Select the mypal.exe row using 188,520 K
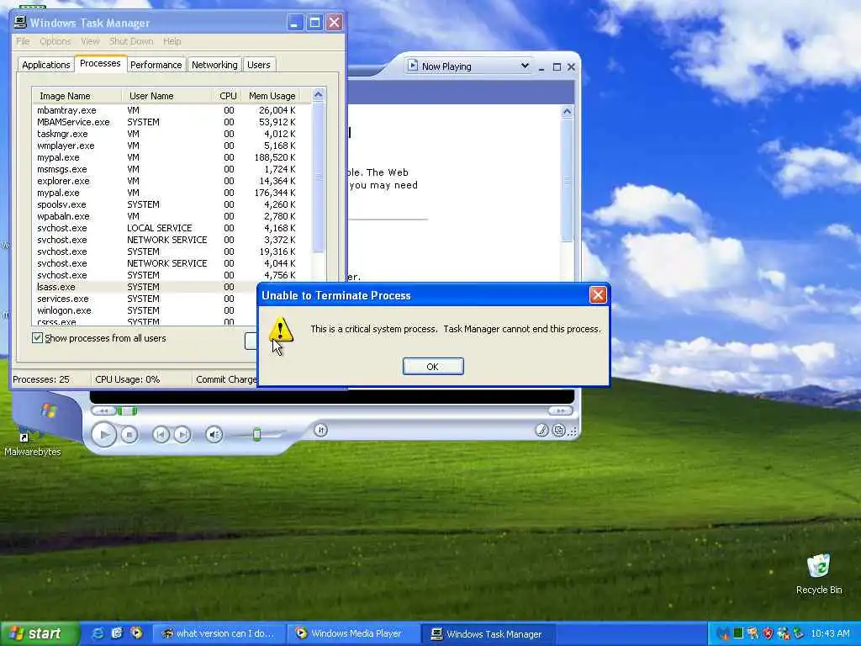This screenshot has height=646, width=861. pos(167,157)
